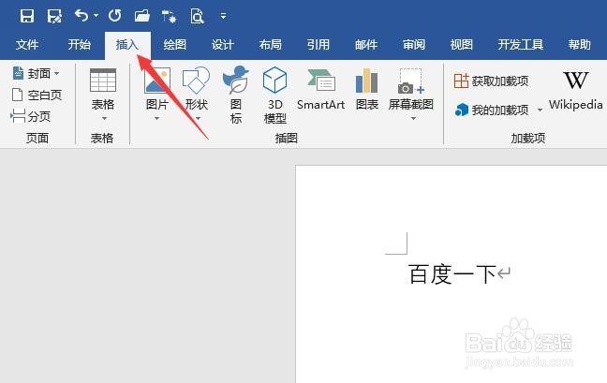Click the 屏幕截图 screenshot icon
Image resolution: width=607 pixels, height=383 pixels.
pyautogui.click(x=411, y=81)
